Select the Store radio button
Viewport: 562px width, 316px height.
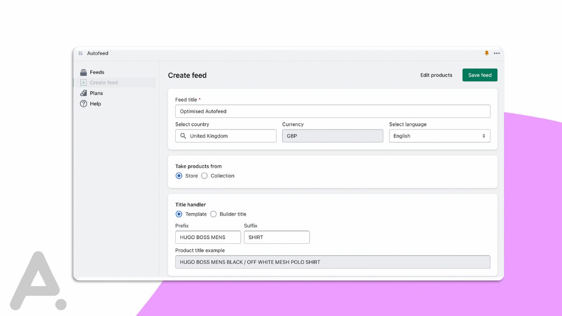[x=179, y=176]
